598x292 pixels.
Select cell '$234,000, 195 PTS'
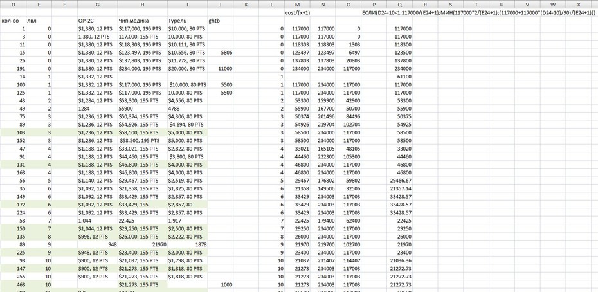(142, 69)
